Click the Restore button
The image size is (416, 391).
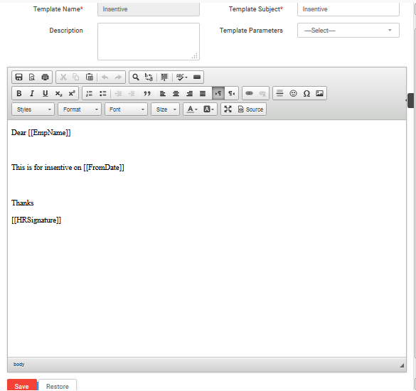point(58,386)
